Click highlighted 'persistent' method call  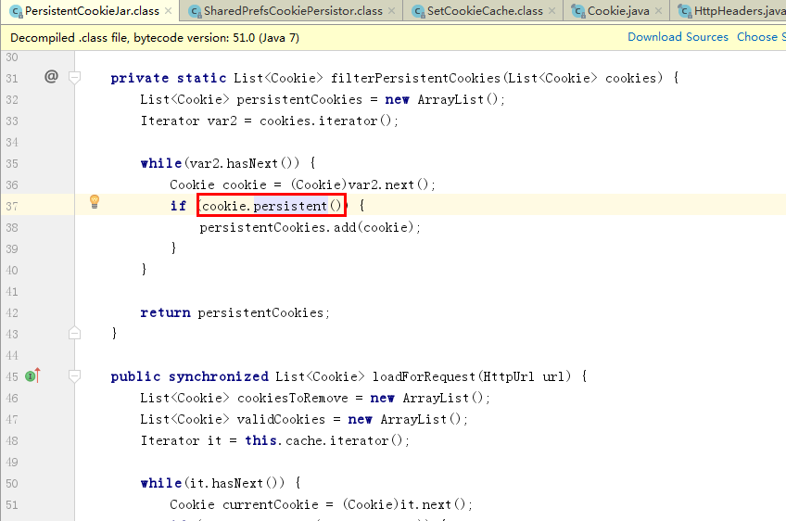290,206
